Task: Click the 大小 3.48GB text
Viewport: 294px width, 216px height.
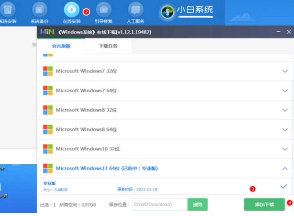Action: (55, 190)
